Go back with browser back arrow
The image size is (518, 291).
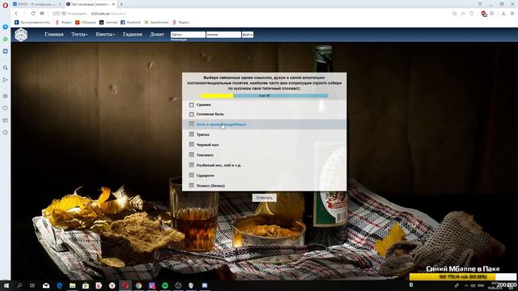[16, 14]
